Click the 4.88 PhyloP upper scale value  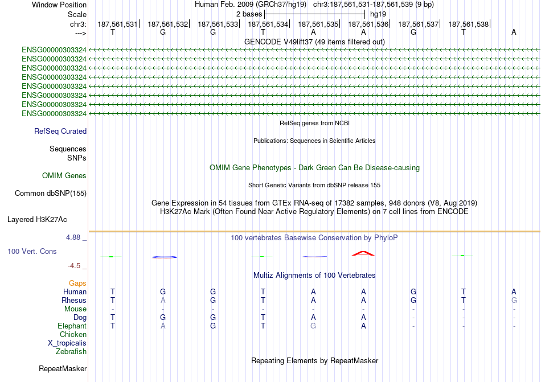(73, 237)
